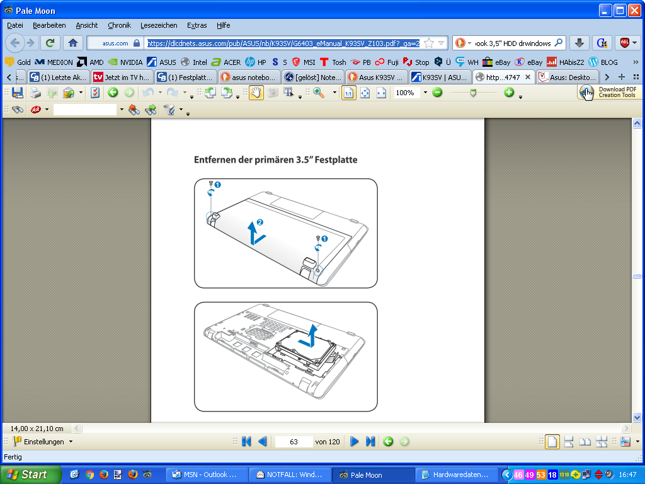
Task: Open the Adblock ABP dropdown arrow
Action: click(x=635, y=43)
